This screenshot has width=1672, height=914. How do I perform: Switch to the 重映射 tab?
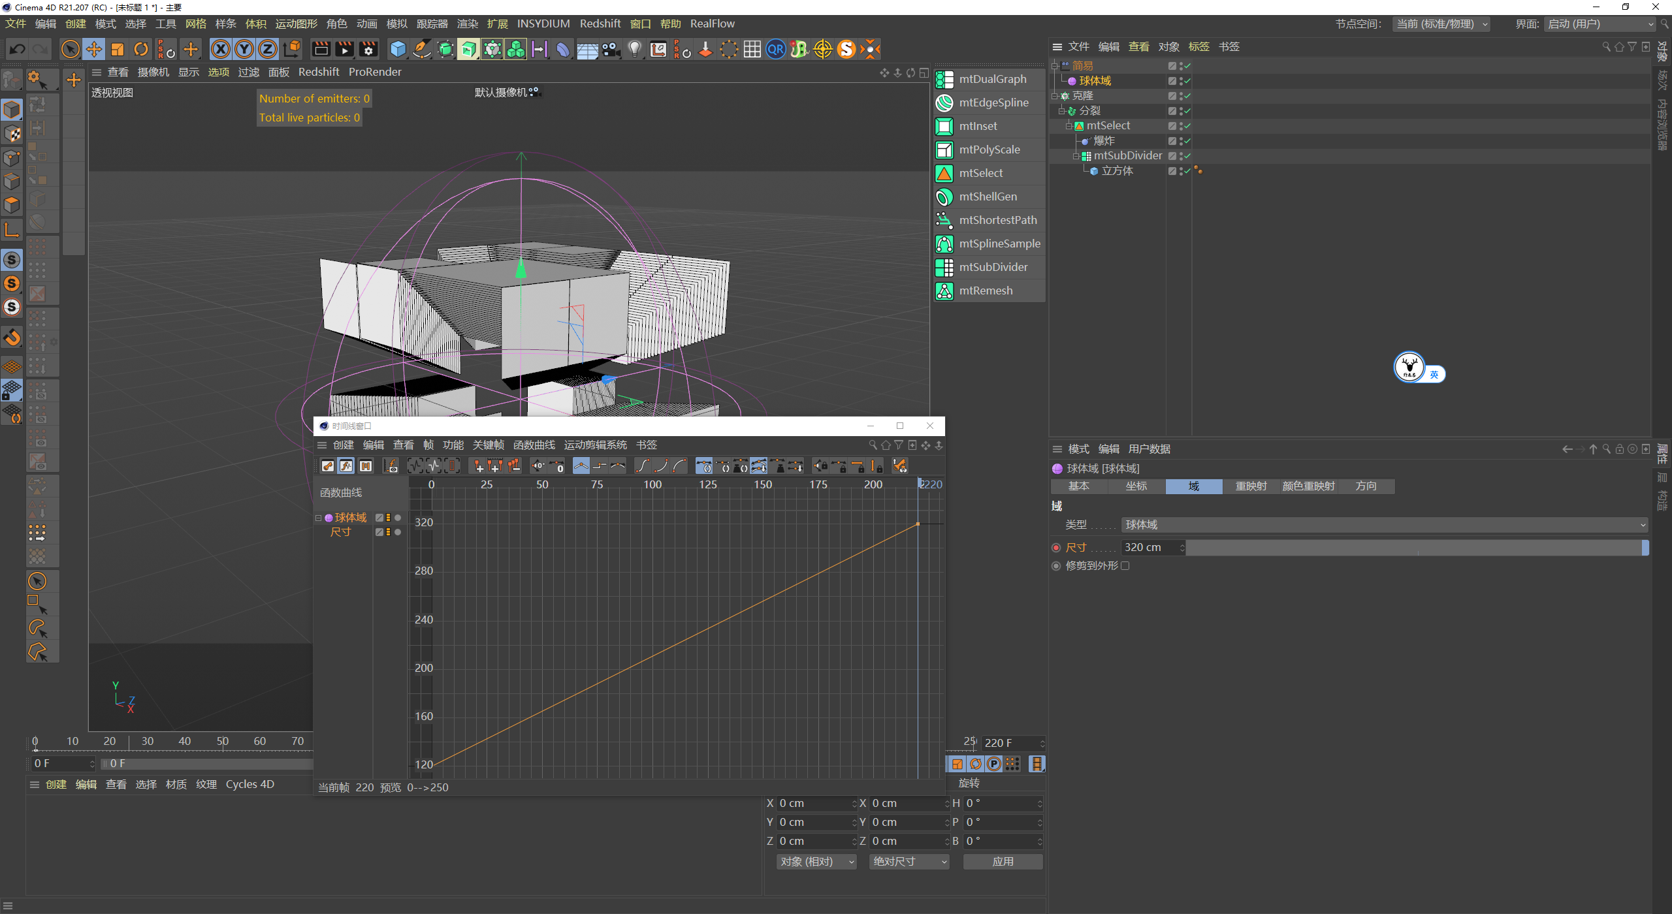click(1251, 486)
